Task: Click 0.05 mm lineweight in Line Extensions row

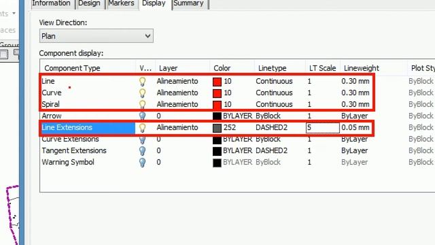Action: 355,127
